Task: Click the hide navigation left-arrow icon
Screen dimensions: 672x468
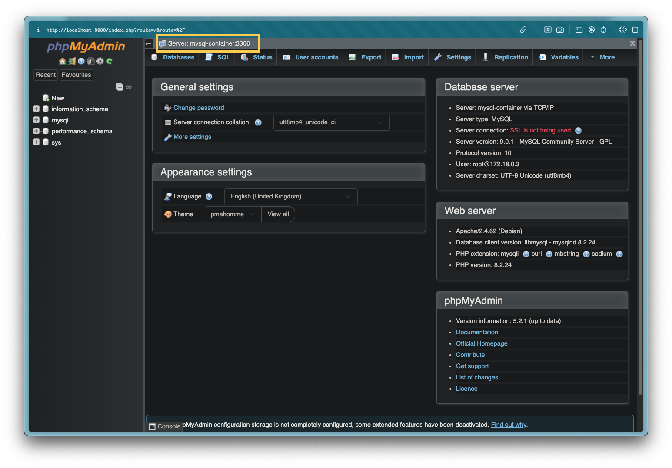Action: (148, 43)
